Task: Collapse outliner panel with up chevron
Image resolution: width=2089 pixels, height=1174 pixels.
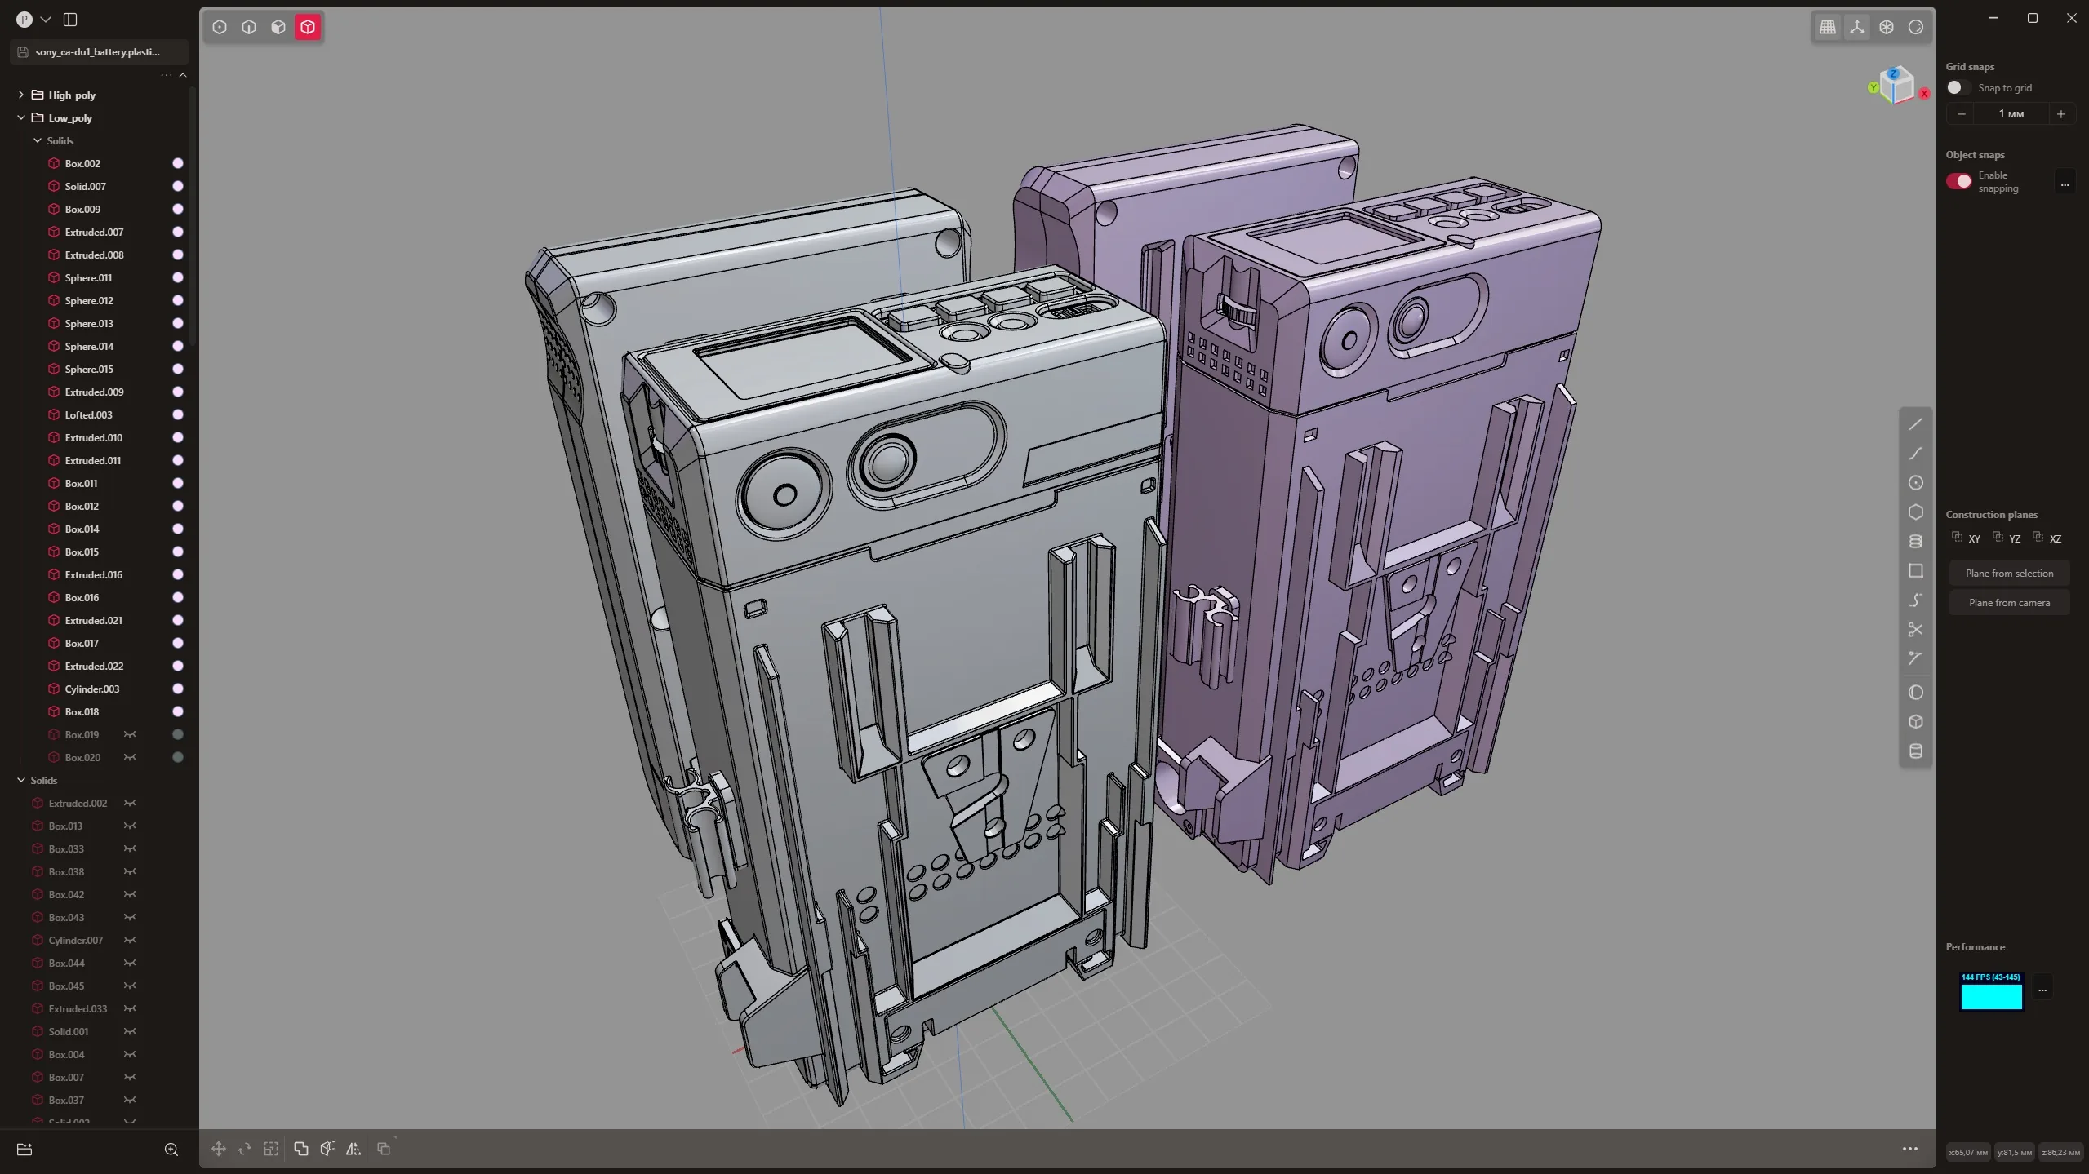Action: 183,75
